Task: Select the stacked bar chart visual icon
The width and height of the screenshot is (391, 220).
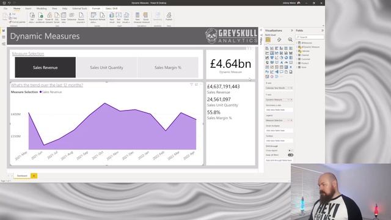Action: [x=267, y=48]
